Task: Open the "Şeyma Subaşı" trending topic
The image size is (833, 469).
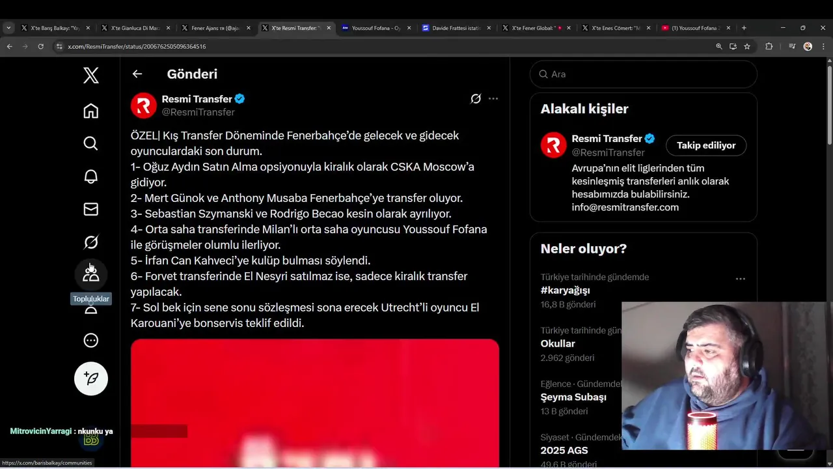Action: tap(573, 397)
